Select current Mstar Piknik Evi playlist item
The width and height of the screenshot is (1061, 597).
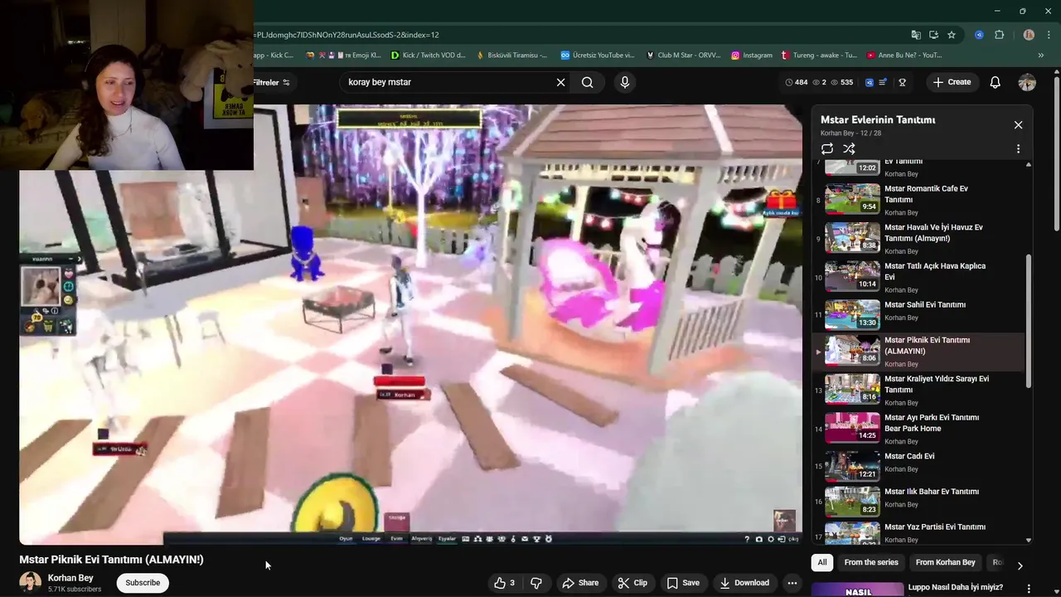tap(918, 352)
